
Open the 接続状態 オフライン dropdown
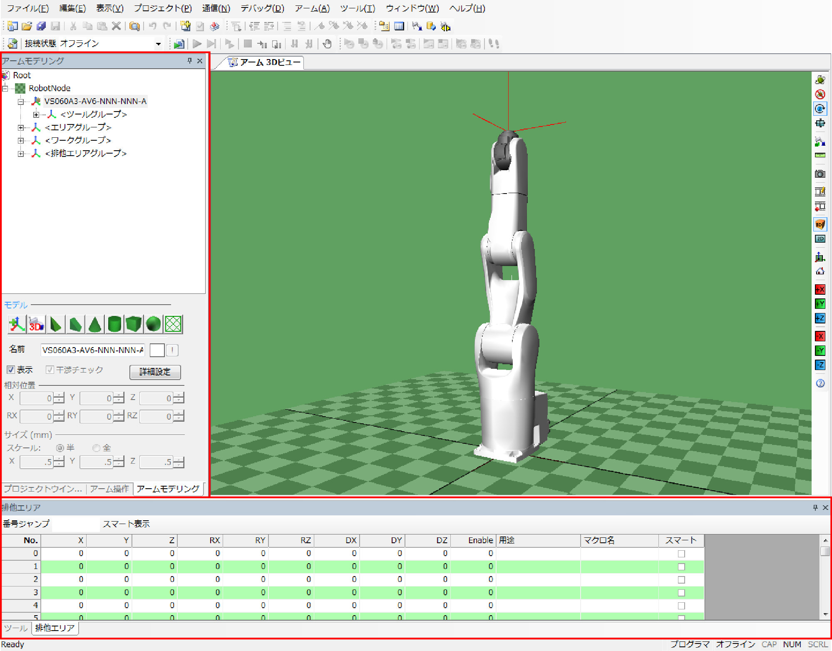coord(158,44)
